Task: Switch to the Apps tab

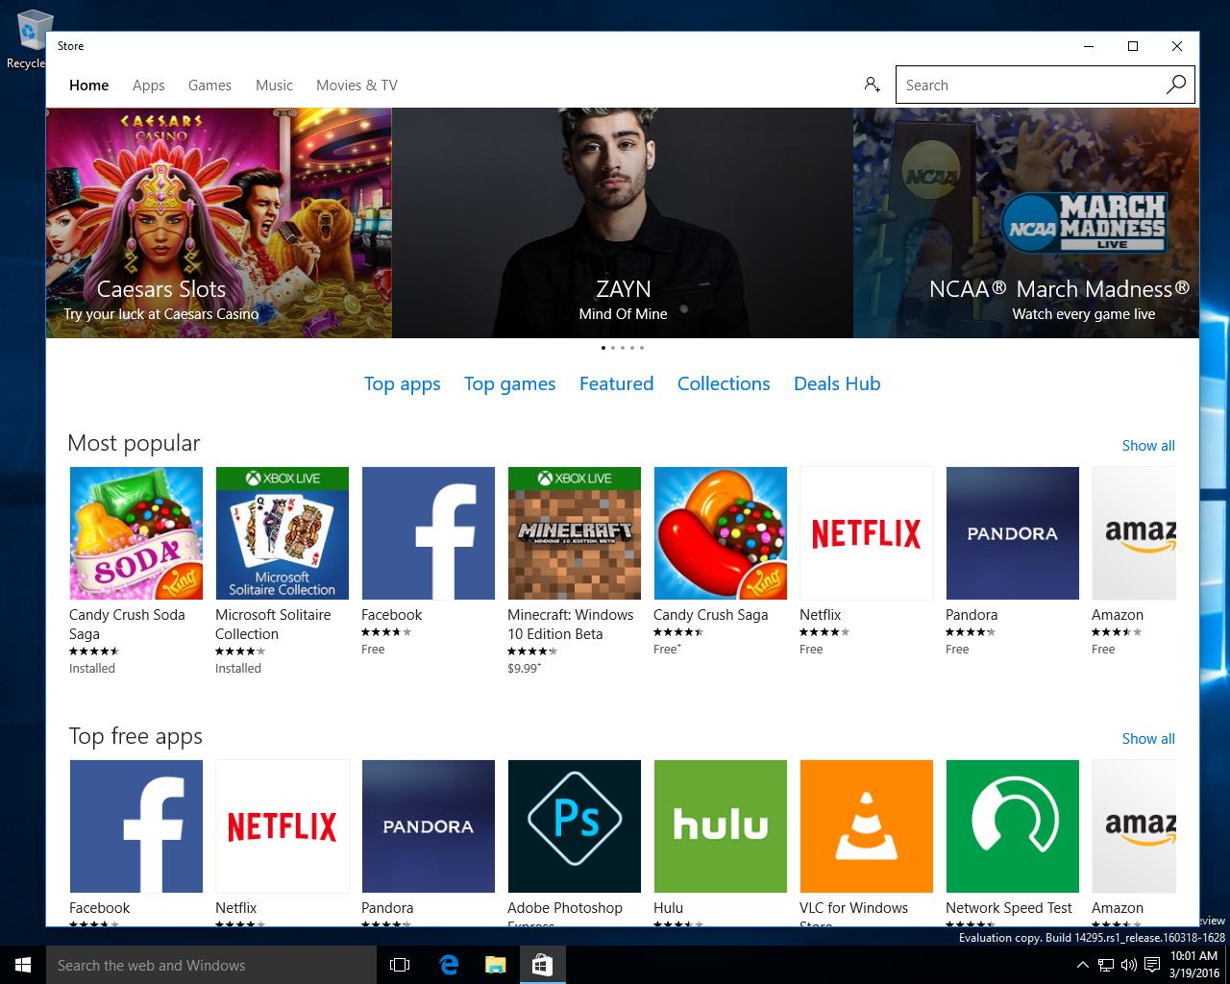Action: tap(149, 85)
